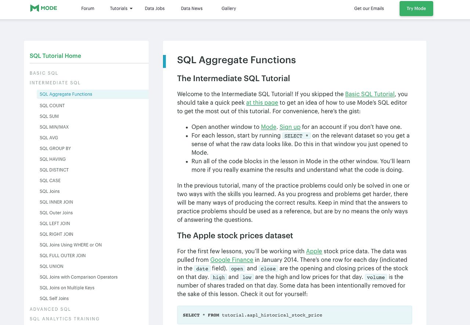Follow the Basic SQL Tutorial link
The height and width of the screenshot is (325, 470).
pyautogui.click(x=370, y=94)
